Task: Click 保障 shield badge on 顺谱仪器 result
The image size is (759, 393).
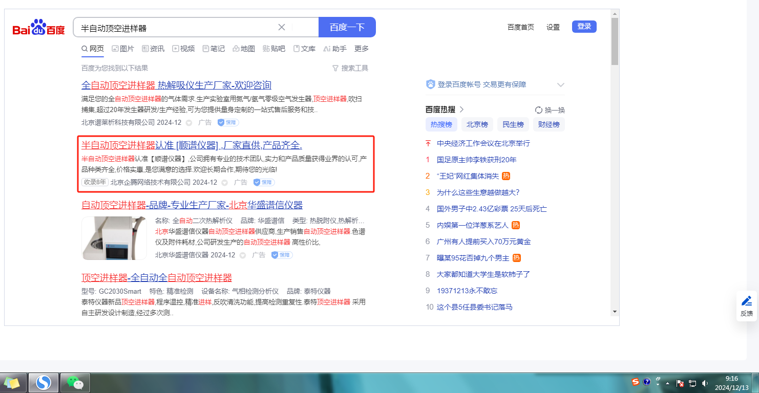Action: [x=264, y=182]
